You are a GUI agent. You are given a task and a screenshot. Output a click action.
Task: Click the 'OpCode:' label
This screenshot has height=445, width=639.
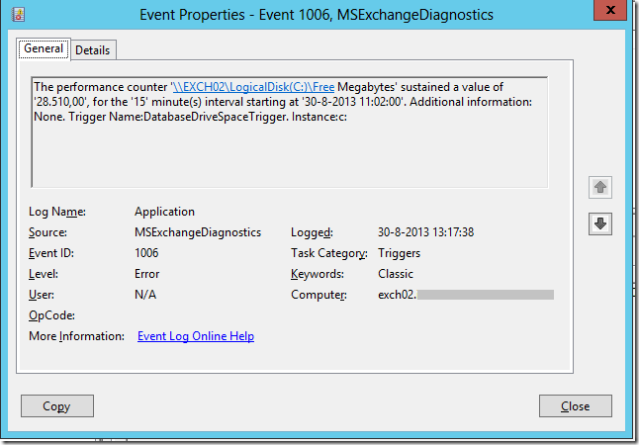click(x=51, y=315)
